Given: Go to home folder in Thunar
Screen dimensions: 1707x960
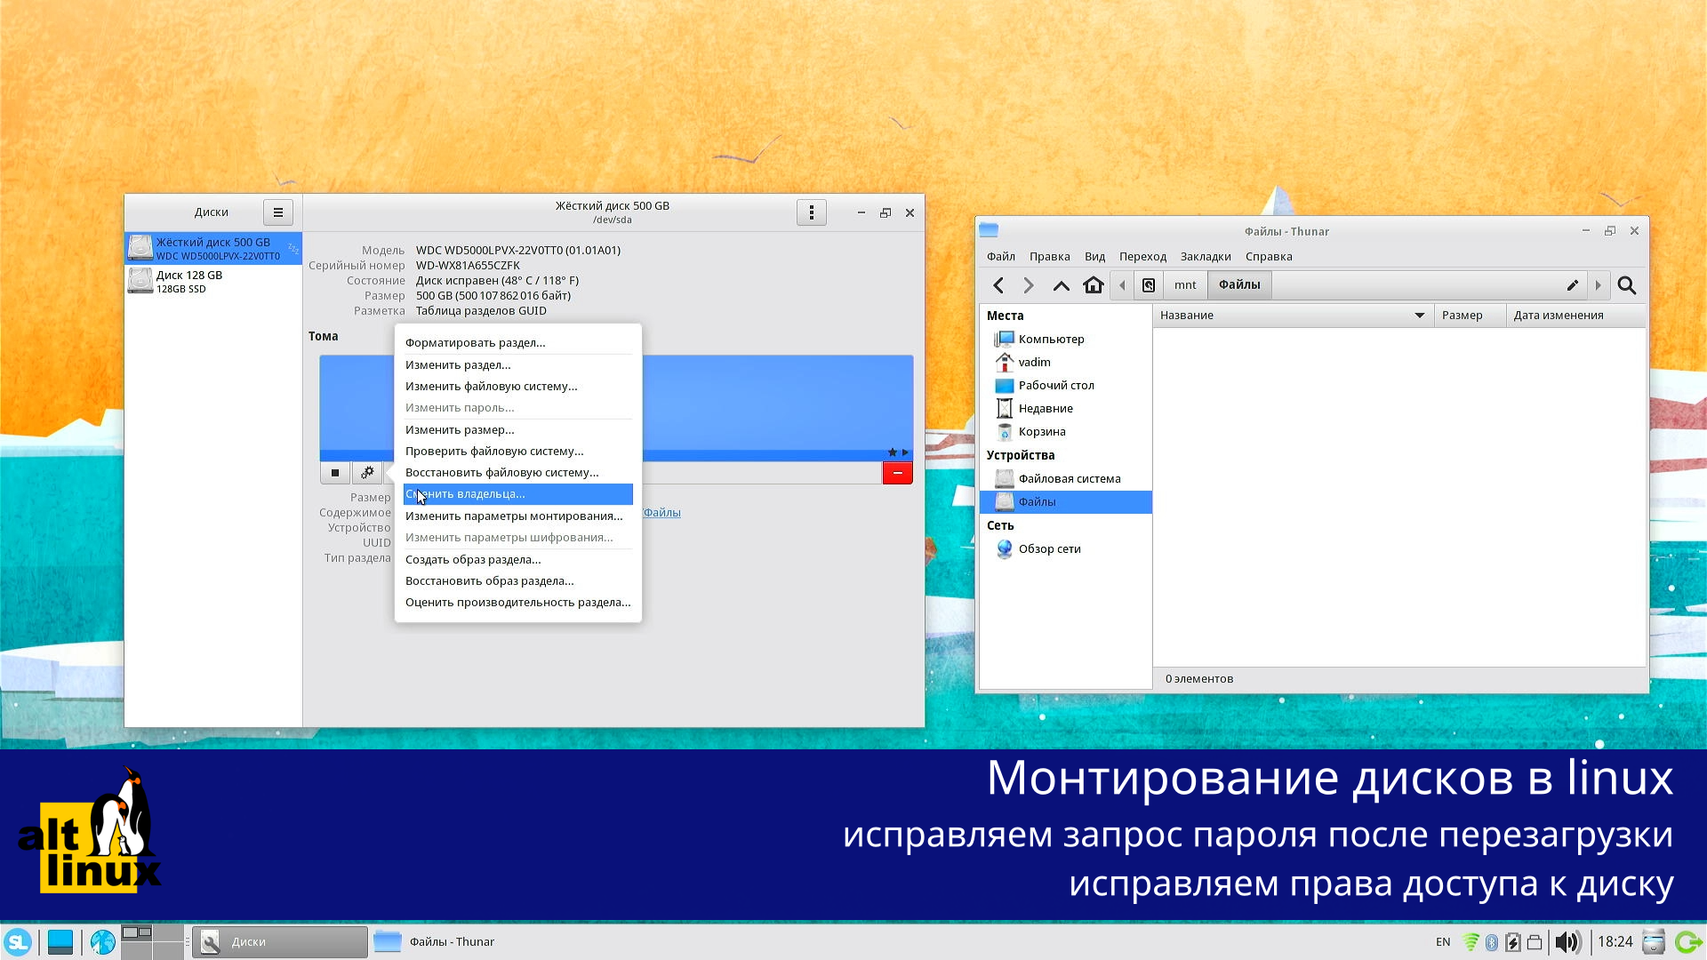Looking at the screenshot, I should [x=1094, y=284].
